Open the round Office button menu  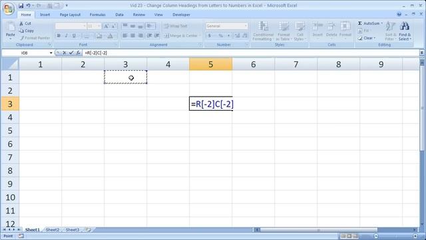click(8, 9)
